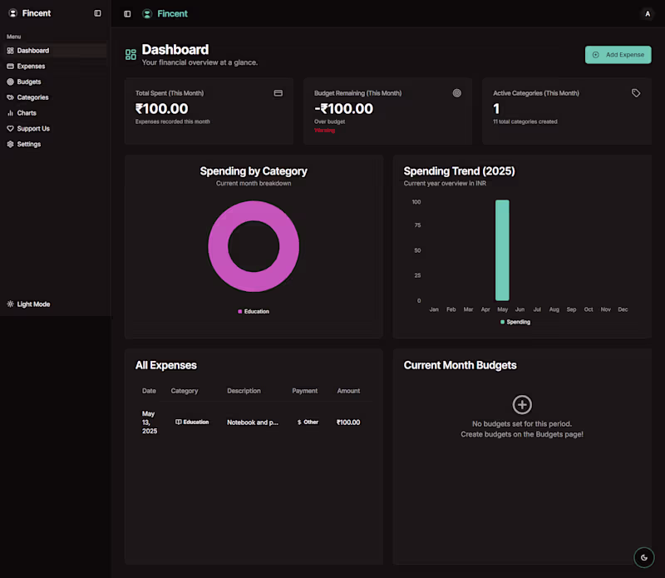Open Settings gear in sidebar
Screen dimensions: 665x578
[x=10, y=144]
